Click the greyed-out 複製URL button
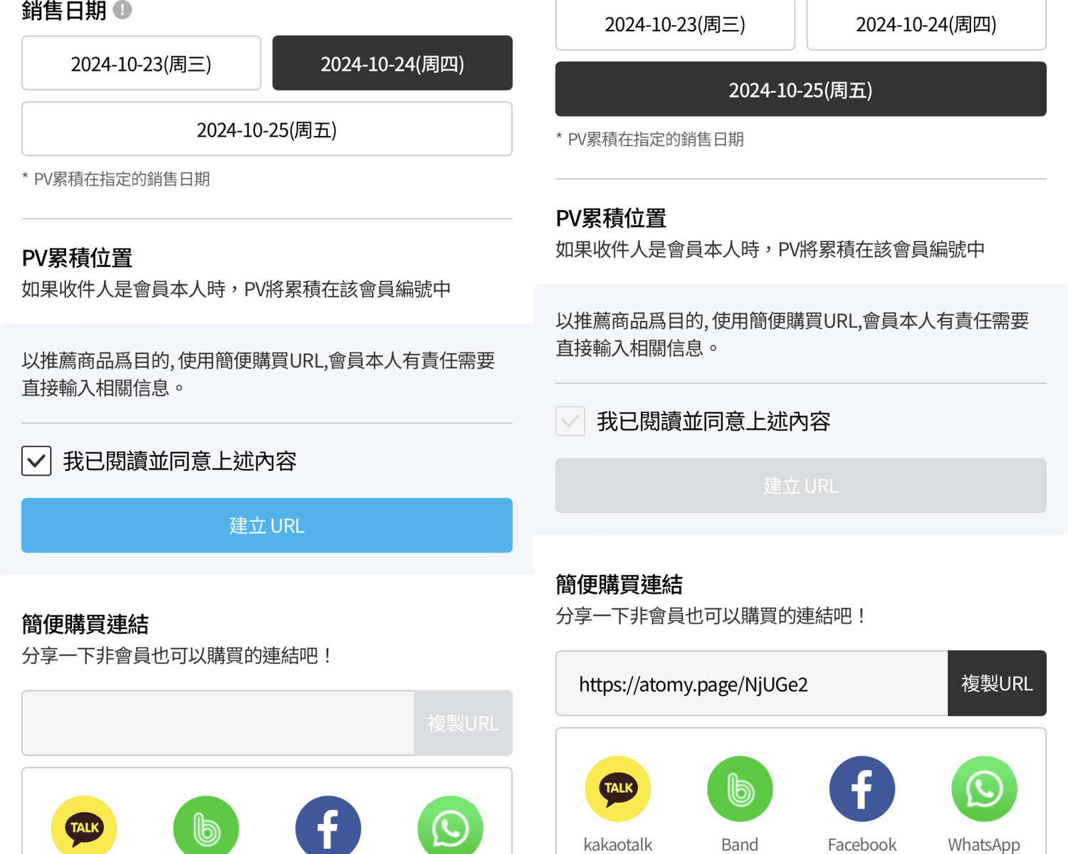 point(463,723)
